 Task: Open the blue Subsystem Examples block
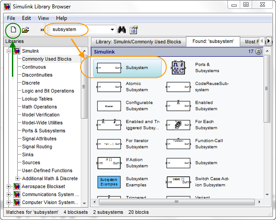[109, 182]
